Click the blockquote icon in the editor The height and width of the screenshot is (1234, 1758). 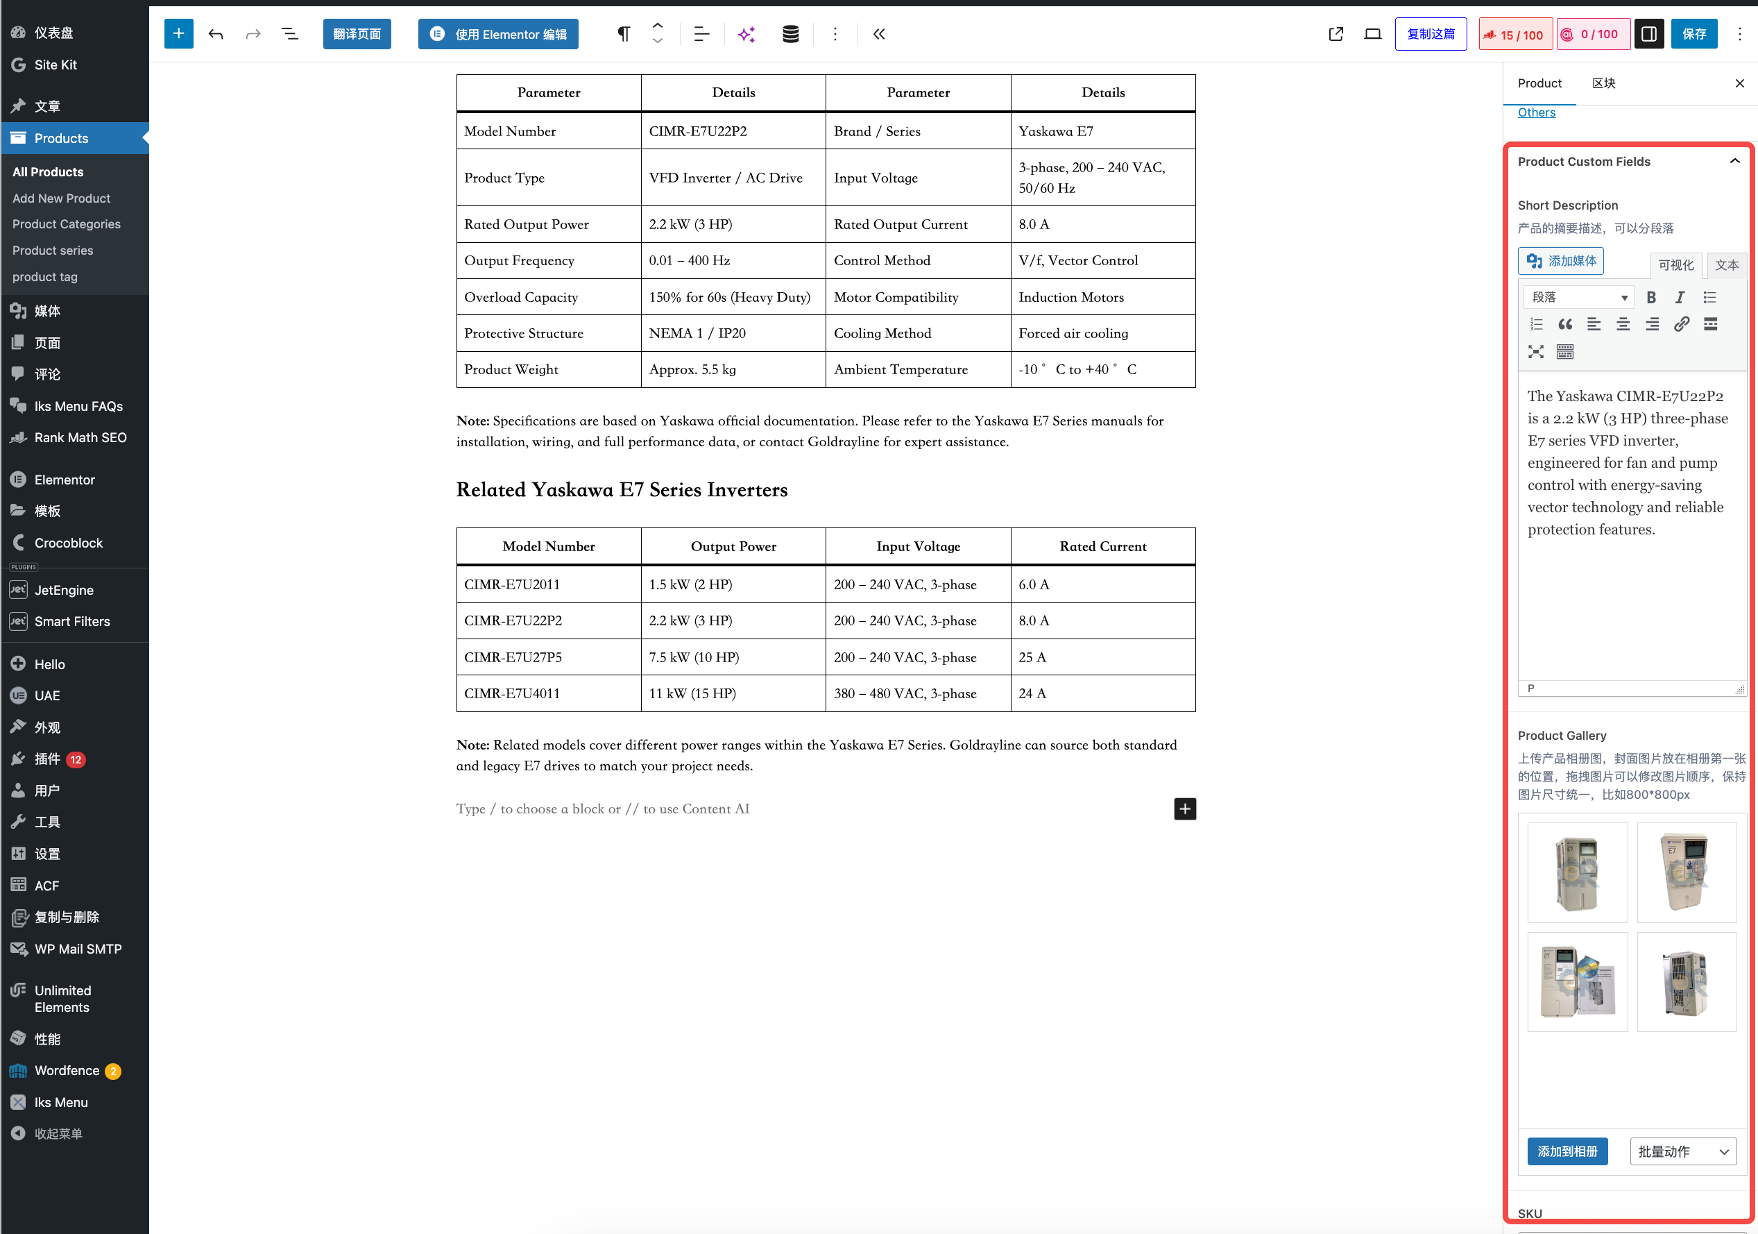pyautogui.click(x=1565, y=324)
